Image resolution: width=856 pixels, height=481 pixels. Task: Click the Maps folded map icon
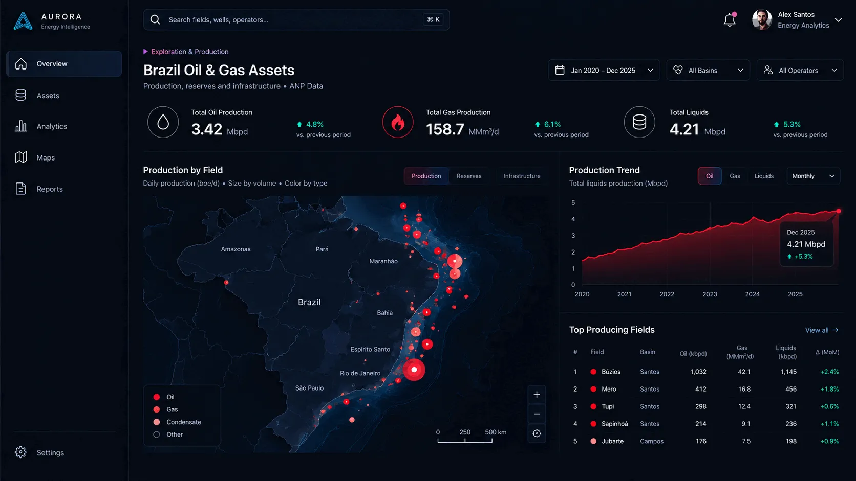(x=21, y=157)
